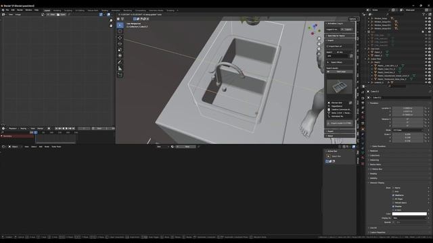Open the Render properties tab
The height and width of the screenshot is (243, 433).
click(x=363, y=98)
